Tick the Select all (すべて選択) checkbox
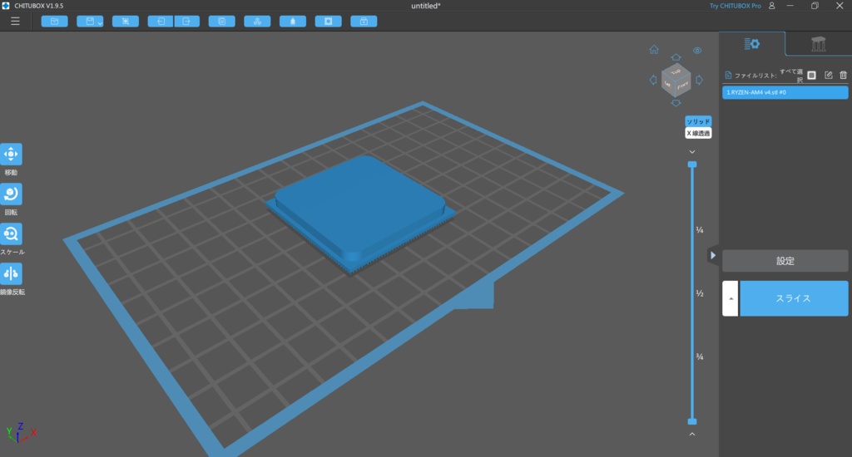The height and width of the screenshot is (457, 852). tap(812, 75)
